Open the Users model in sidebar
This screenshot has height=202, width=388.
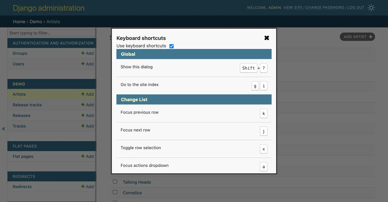(x=18, y=64)
